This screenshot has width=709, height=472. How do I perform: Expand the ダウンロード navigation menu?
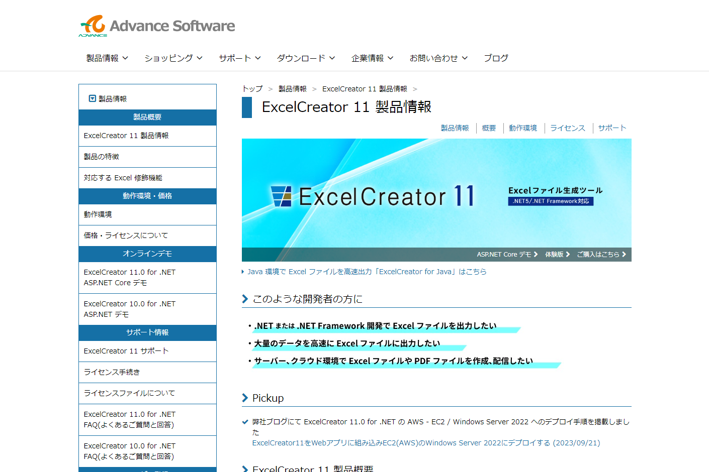click(x=306, y=58)
